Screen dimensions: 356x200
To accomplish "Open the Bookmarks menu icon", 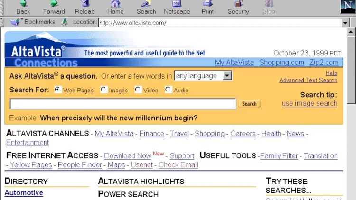I will click(15, 22).
